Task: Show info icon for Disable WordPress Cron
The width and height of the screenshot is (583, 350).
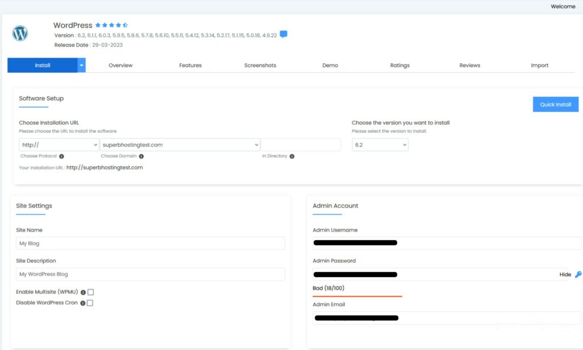Action: [x=83, y=303]
